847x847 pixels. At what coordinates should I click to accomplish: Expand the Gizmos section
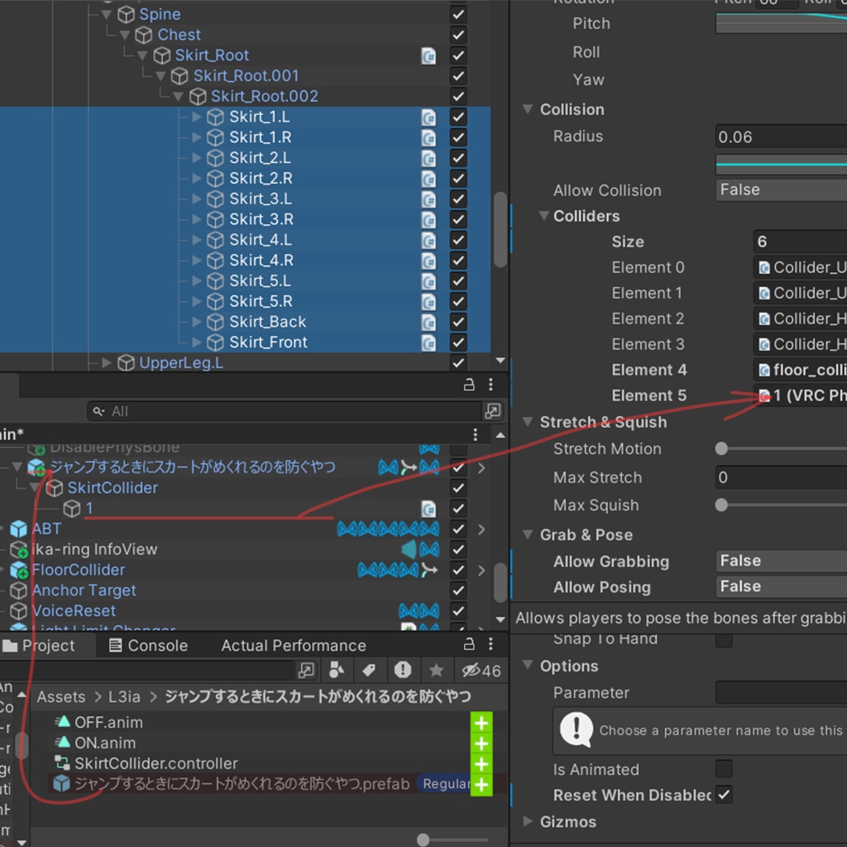tap(528, 821)
